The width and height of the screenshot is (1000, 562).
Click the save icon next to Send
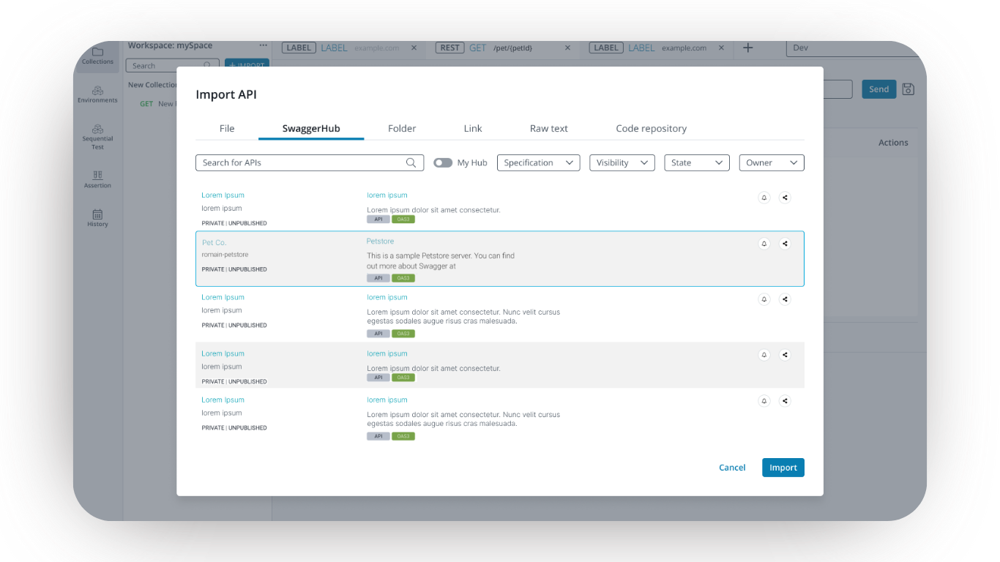coord(908,89)
